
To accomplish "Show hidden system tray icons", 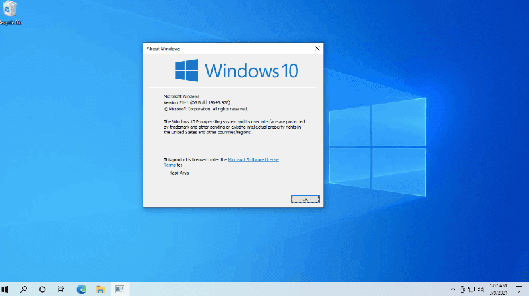I will [453, 289].
